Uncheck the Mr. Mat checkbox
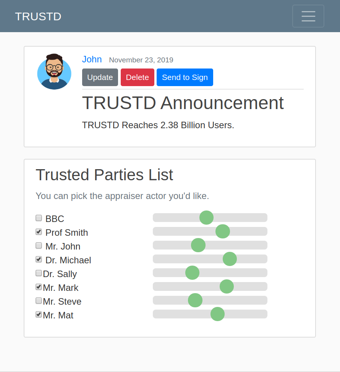The height and width of the screenshot is (372, 340). click(39, 314)
